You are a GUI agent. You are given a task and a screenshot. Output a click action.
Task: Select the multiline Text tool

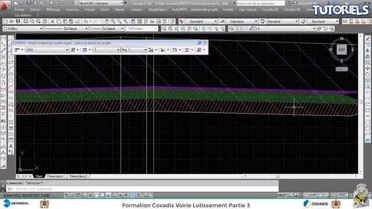pyautogui.click(x=10, y=146)
